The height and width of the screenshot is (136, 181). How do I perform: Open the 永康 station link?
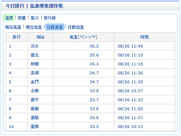(35, 91)
